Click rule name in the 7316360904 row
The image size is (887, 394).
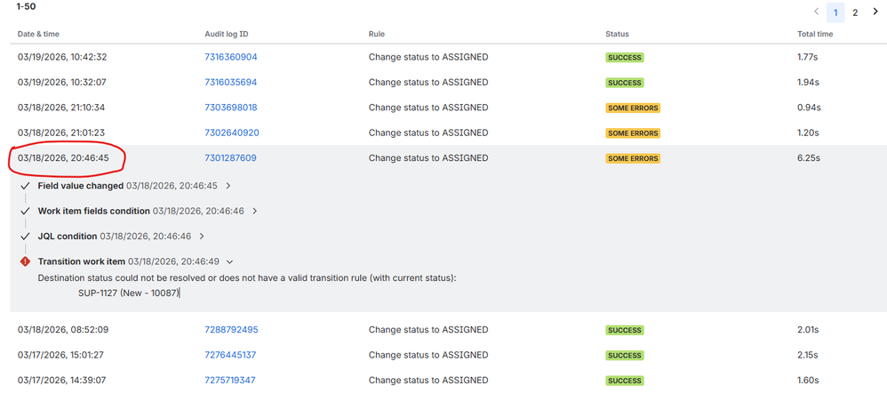[428, 57]
